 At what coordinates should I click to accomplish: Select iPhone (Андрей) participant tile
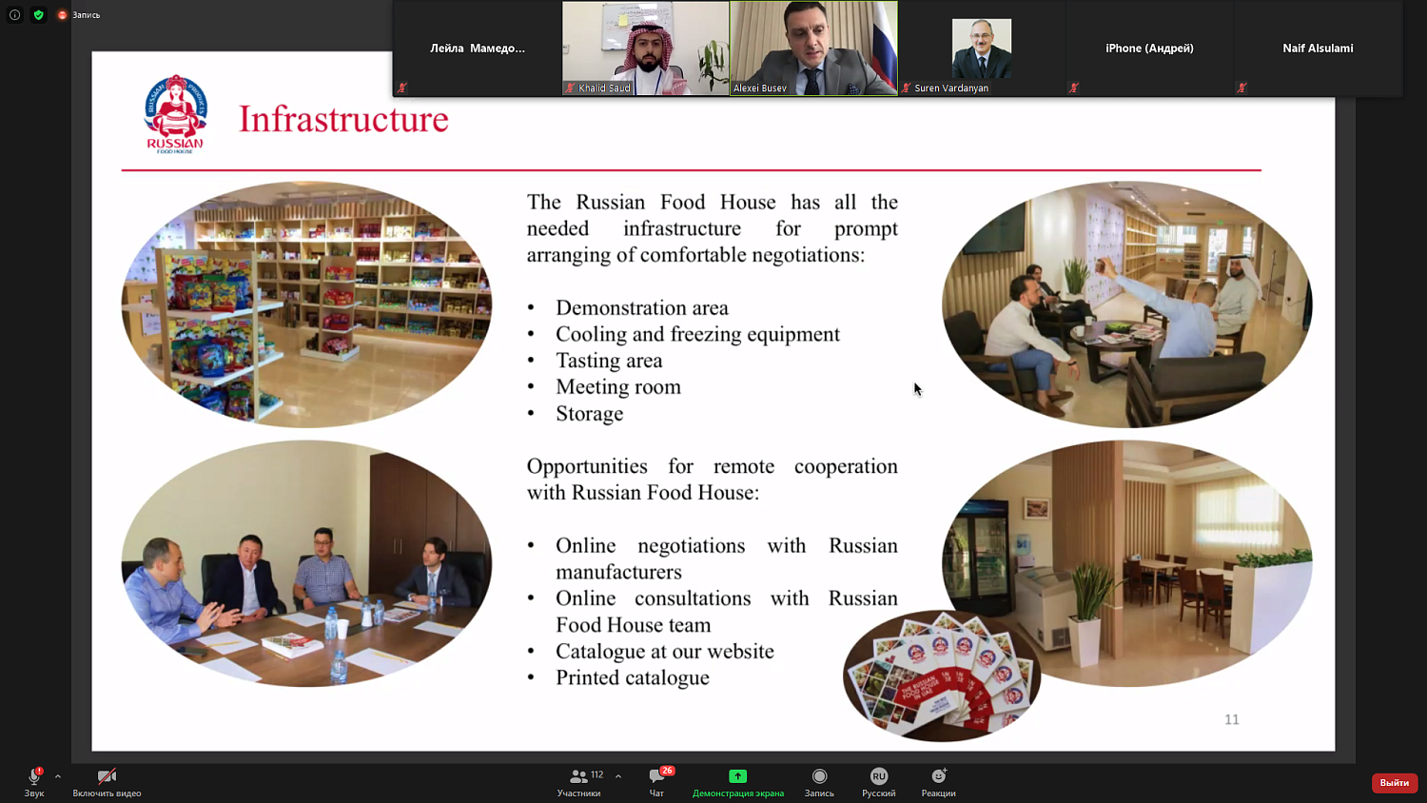click(x=1149, y=49)
